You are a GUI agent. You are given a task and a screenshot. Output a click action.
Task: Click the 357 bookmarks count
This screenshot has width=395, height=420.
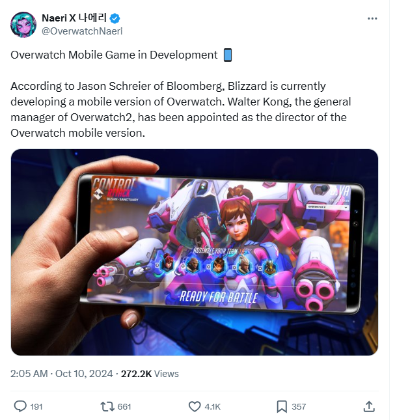point(299,406)
